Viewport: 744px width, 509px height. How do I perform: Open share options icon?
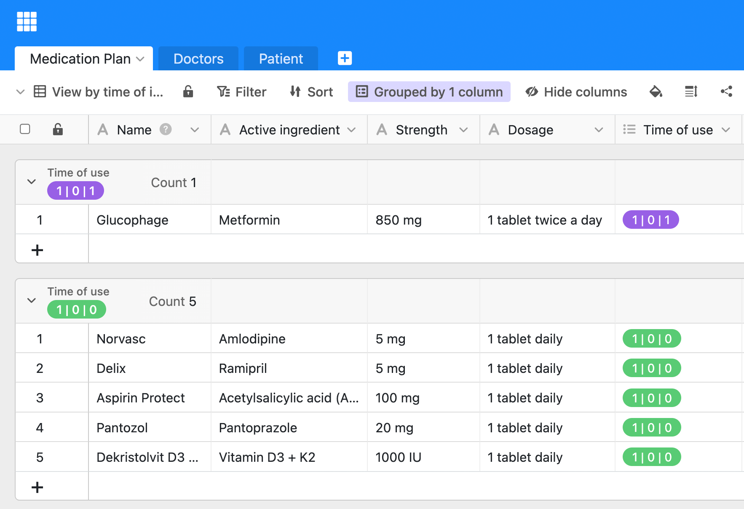coord(726,91)
